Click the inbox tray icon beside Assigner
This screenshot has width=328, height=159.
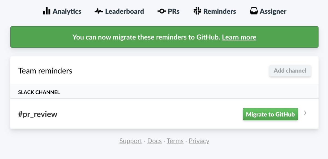click(x=254, y=11)
